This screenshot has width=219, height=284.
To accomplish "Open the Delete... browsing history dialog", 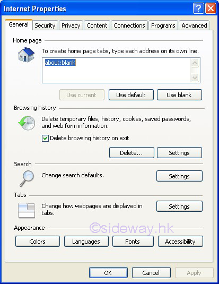I will 132,153.
